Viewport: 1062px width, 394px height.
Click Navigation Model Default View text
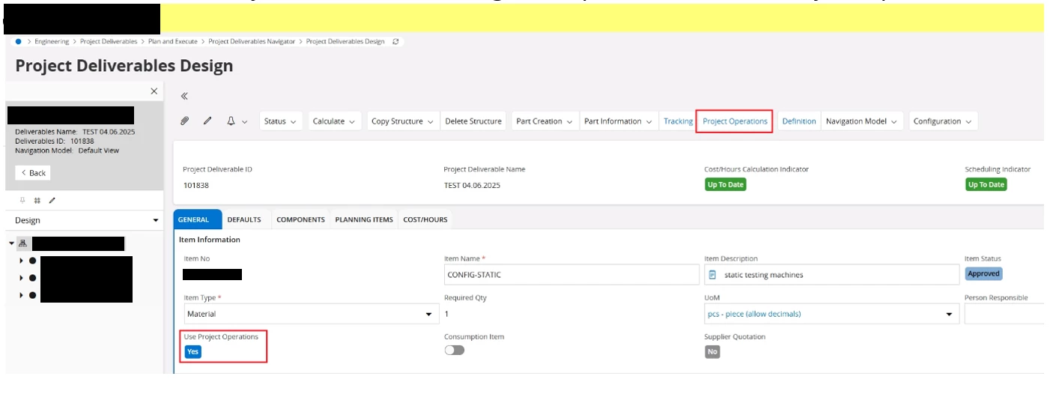pos(67,151)
